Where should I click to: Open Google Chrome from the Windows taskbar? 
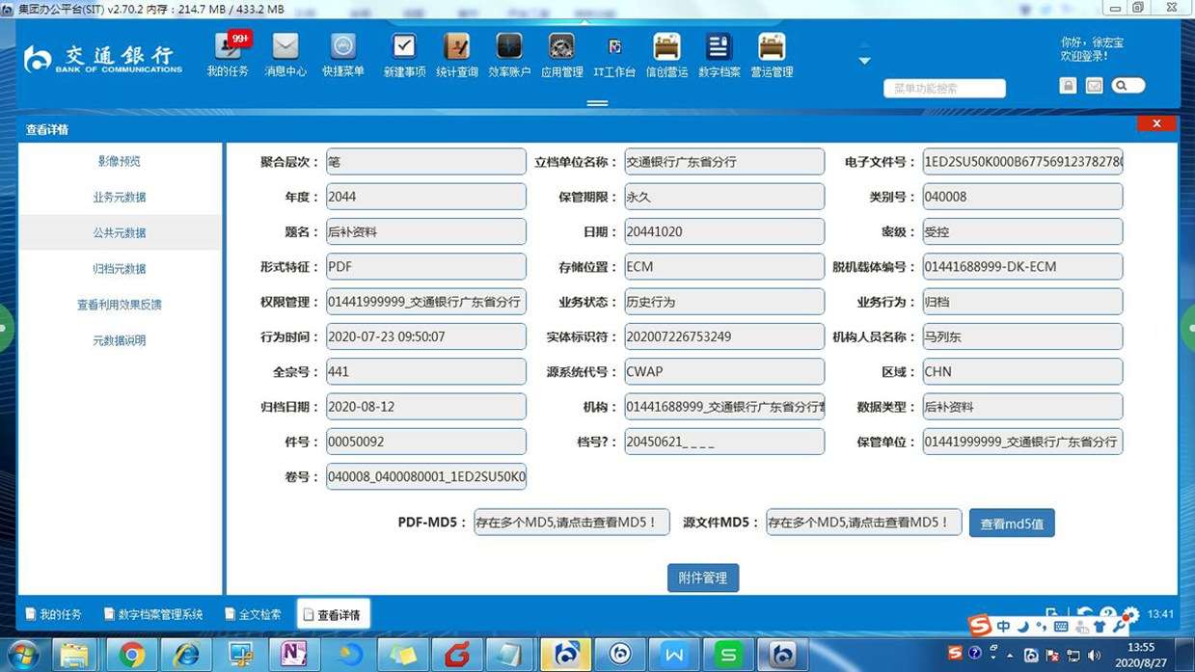tap(132, 655)
